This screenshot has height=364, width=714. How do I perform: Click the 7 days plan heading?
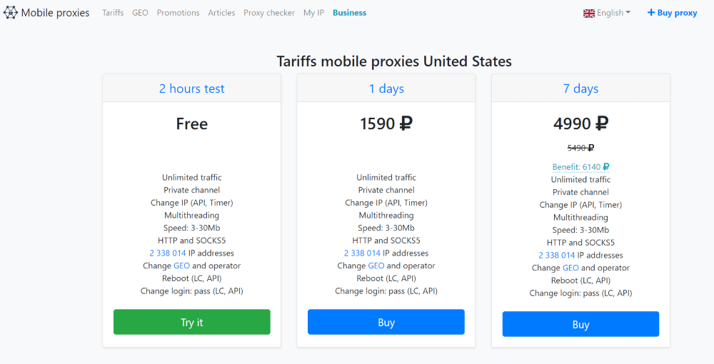[x=580, y=89]
